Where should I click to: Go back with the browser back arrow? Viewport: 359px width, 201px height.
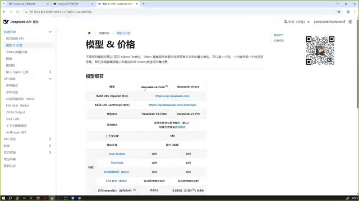coord(4,12)
